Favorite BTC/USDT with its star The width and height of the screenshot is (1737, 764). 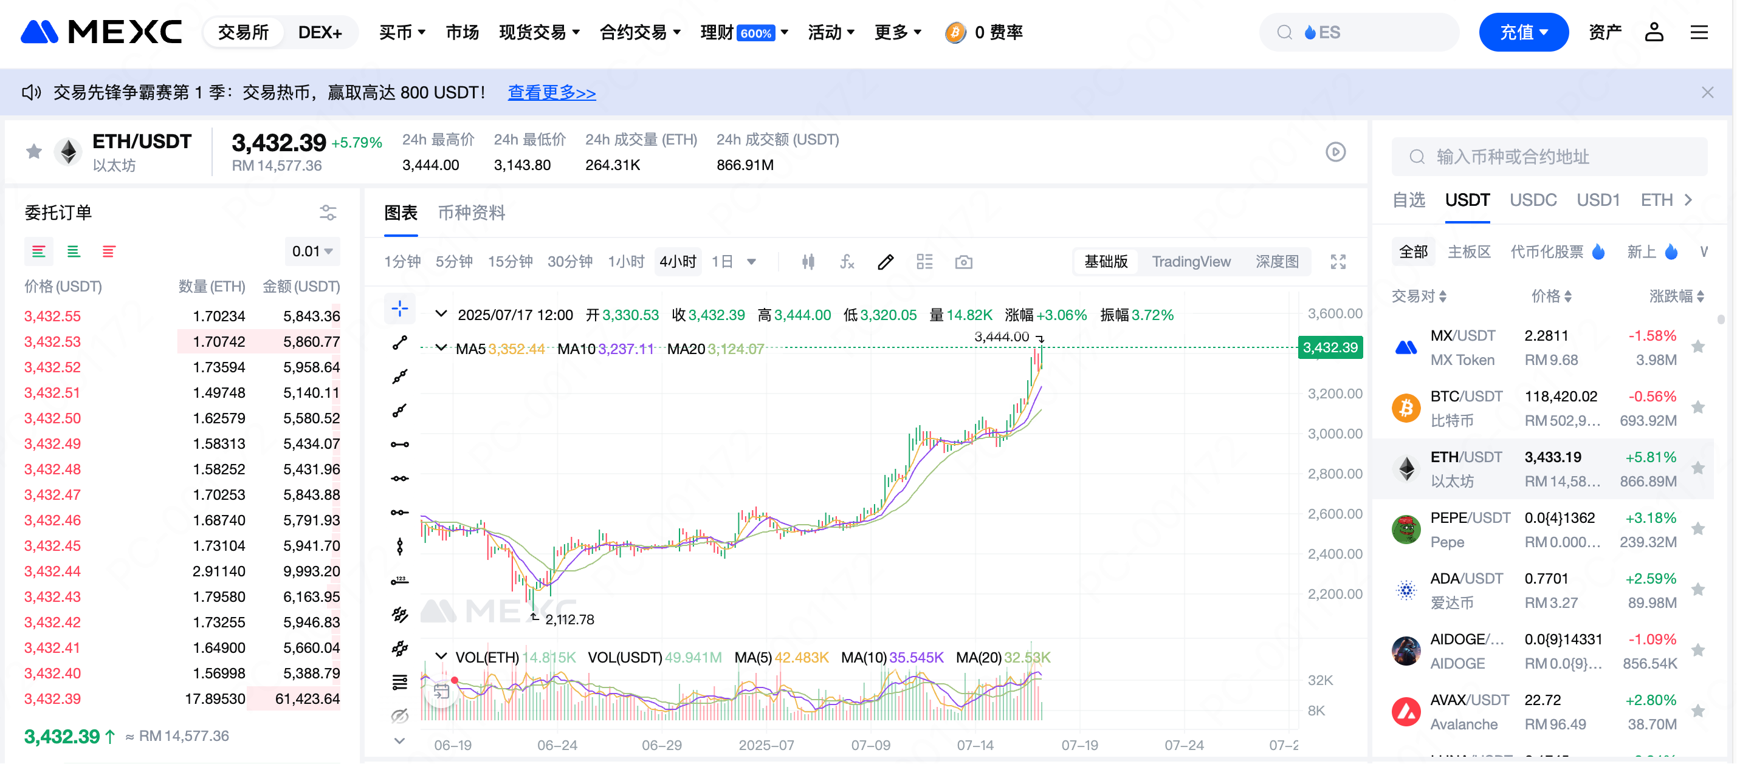1698,408
